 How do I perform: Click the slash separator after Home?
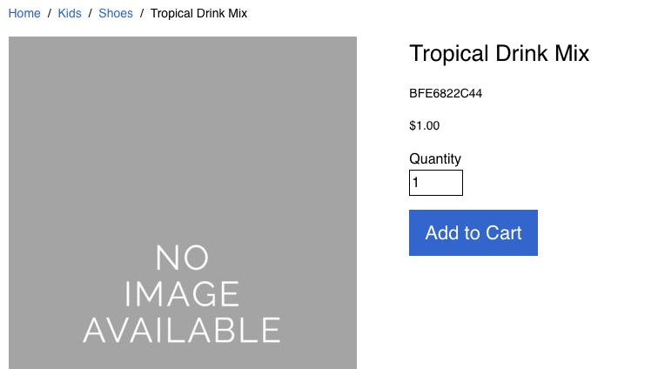[49, 13]
